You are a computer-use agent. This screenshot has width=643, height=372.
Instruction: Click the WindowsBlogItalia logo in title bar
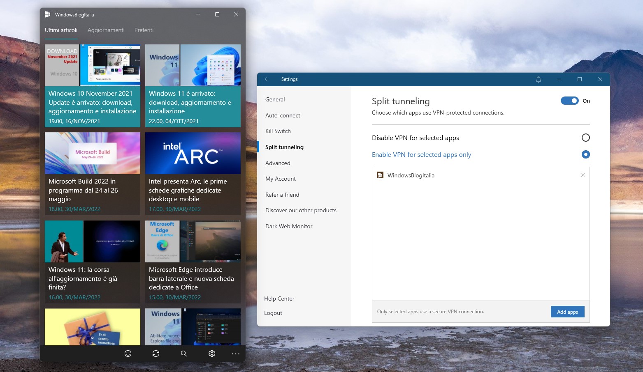(x=47, y=14)
